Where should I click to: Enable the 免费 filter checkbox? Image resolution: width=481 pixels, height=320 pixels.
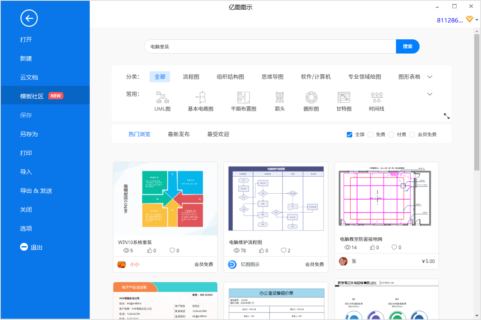coord(370,135)
